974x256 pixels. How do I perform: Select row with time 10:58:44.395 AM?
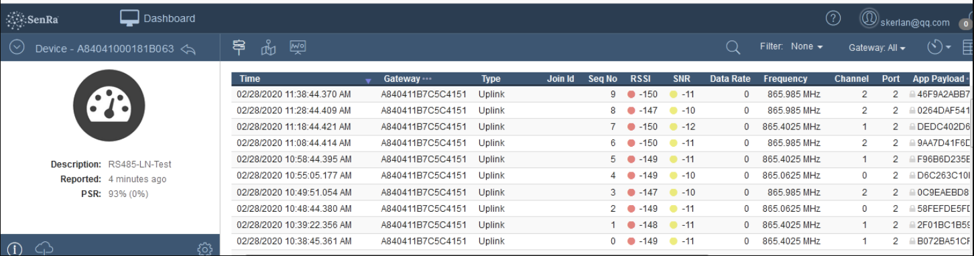602,159
